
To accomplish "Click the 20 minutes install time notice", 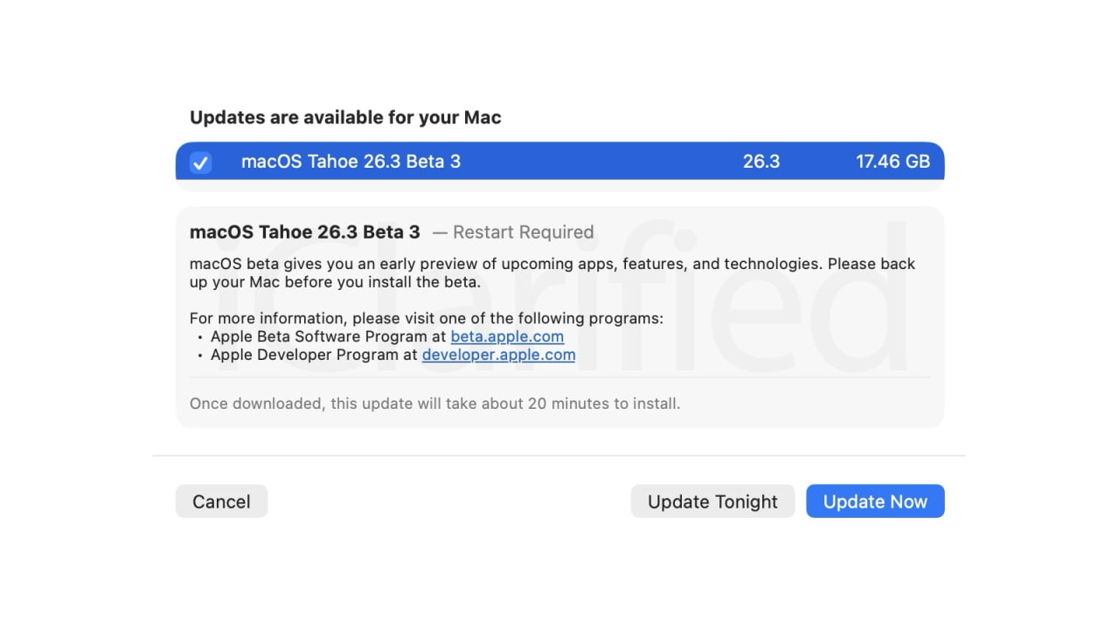I will [x=435, y=404].
